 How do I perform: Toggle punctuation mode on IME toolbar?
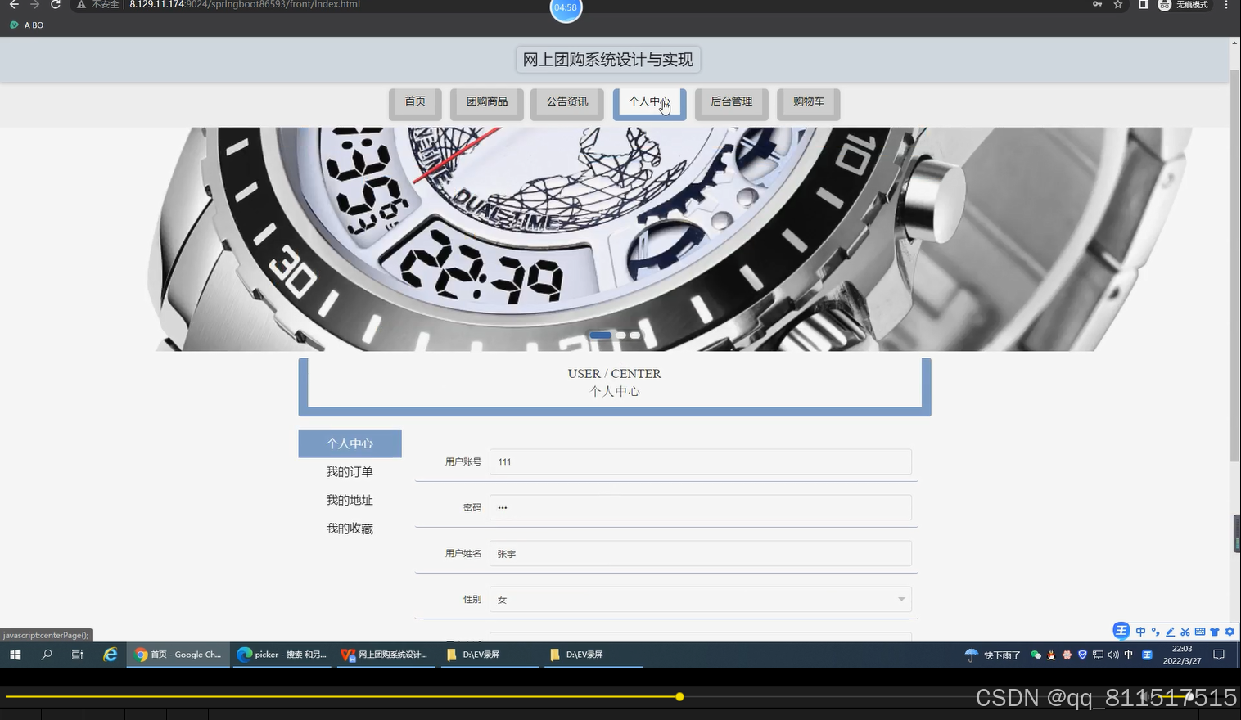[1156, 632]
